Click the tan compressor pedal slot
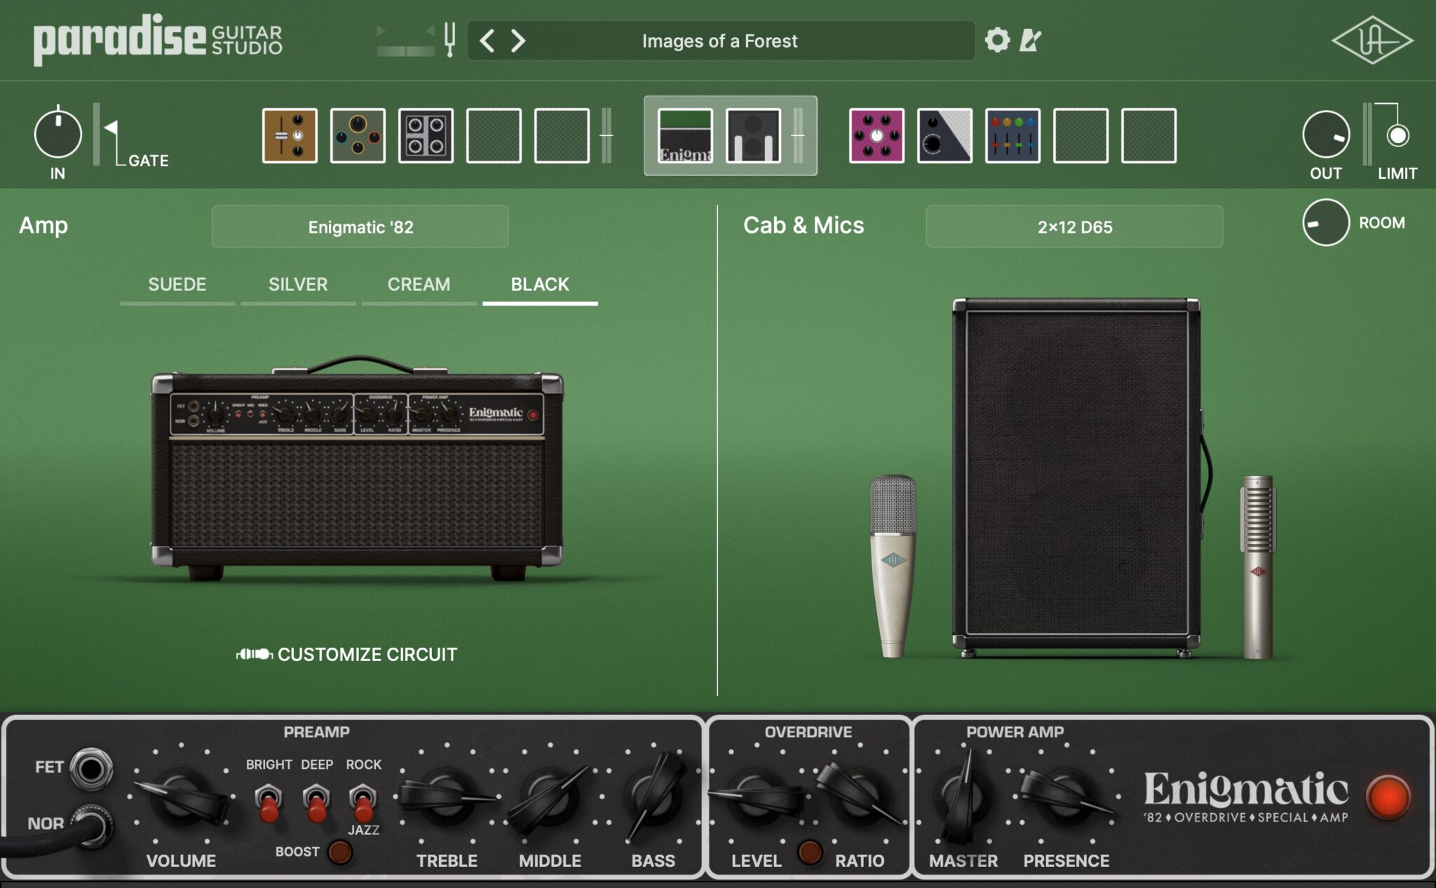Image resolution: width=1436 pixels, height=888 pixels. (x=290, y=135)
